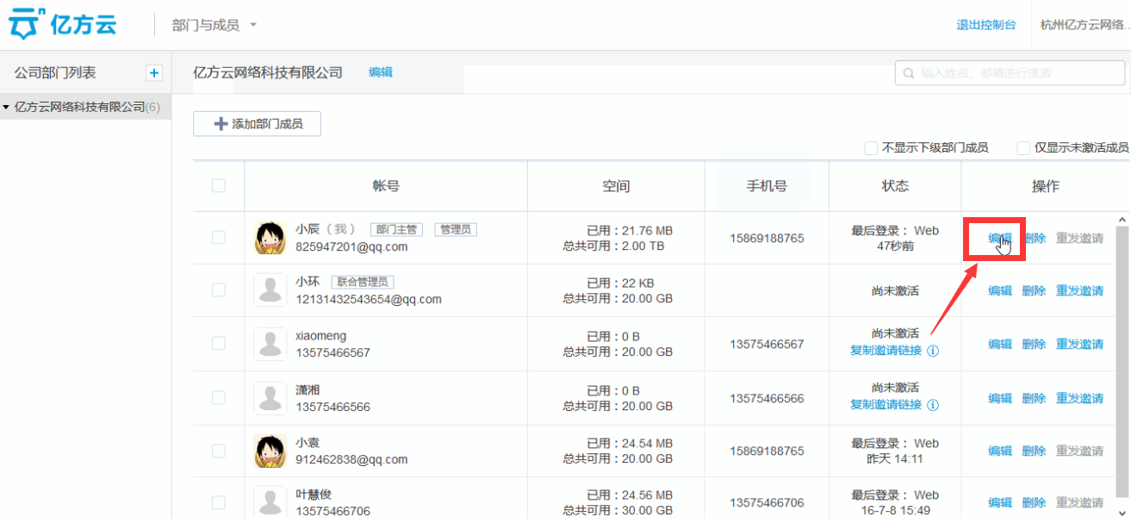Click the 添加部门成员 button

coord(257,124)
